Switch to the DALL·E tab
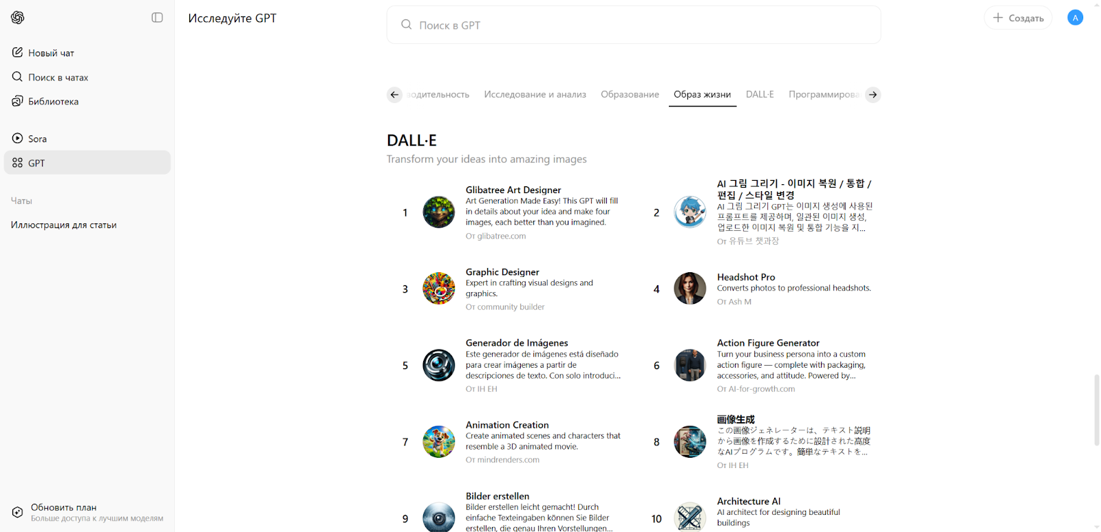The height and width of the screenshot is (532, 1101). 760,94
